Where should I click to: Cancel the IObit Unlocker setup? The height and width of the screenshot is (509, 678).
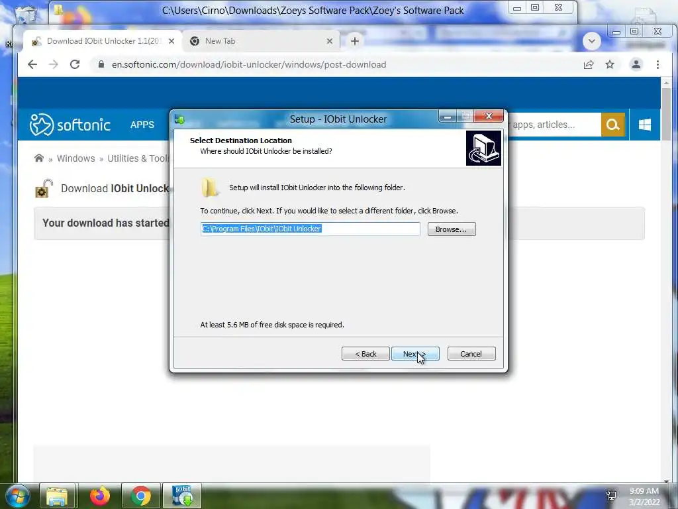pyautogui.click(x=471, y=354)
